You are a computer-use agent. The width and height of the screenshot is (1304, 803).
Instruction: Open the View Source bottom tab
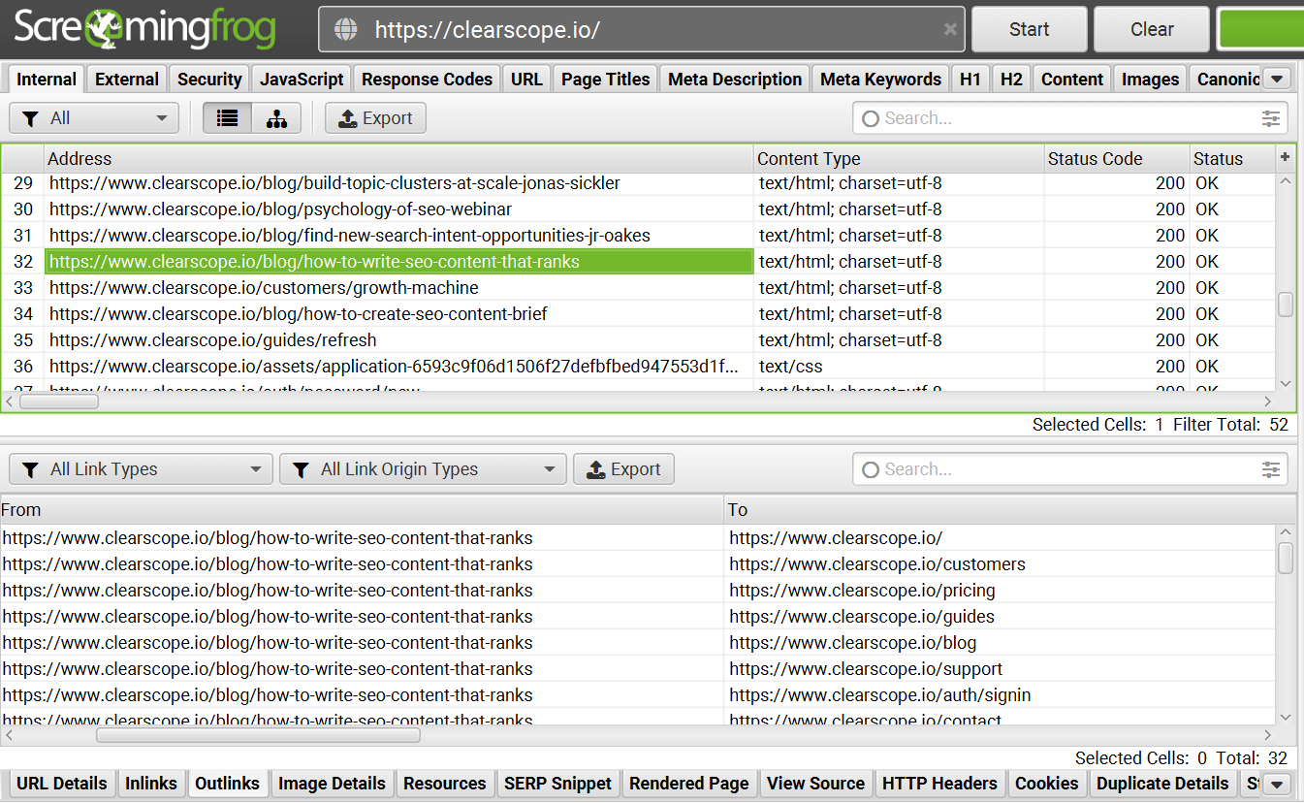tap(815, 784)
